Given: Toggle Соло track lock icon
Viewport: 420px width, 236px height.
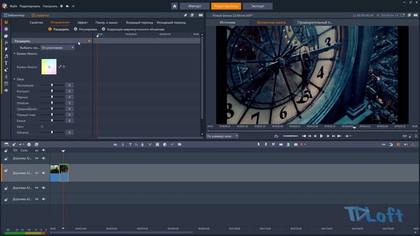Looking at the screenshot, I should pyautogui.click(x=6, y=151).
